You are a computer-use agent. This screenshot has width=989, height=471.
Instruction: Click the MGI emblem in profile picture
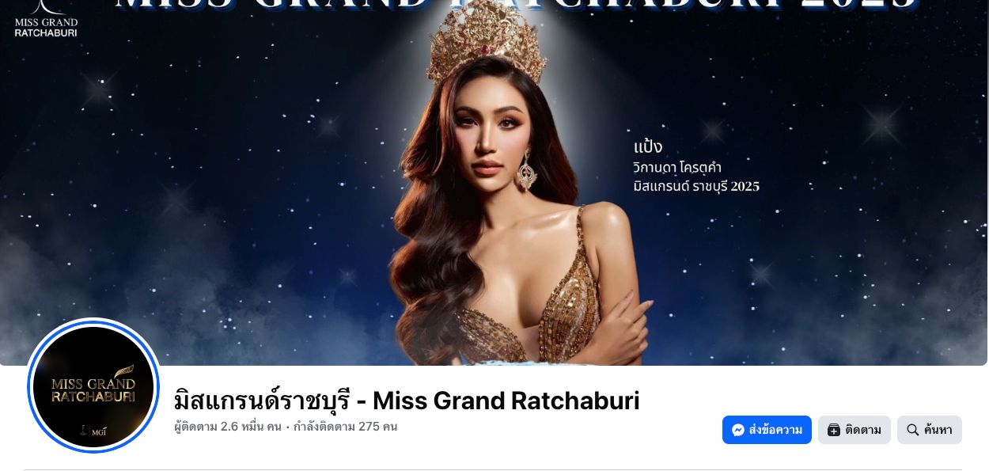tap(93, 431)
